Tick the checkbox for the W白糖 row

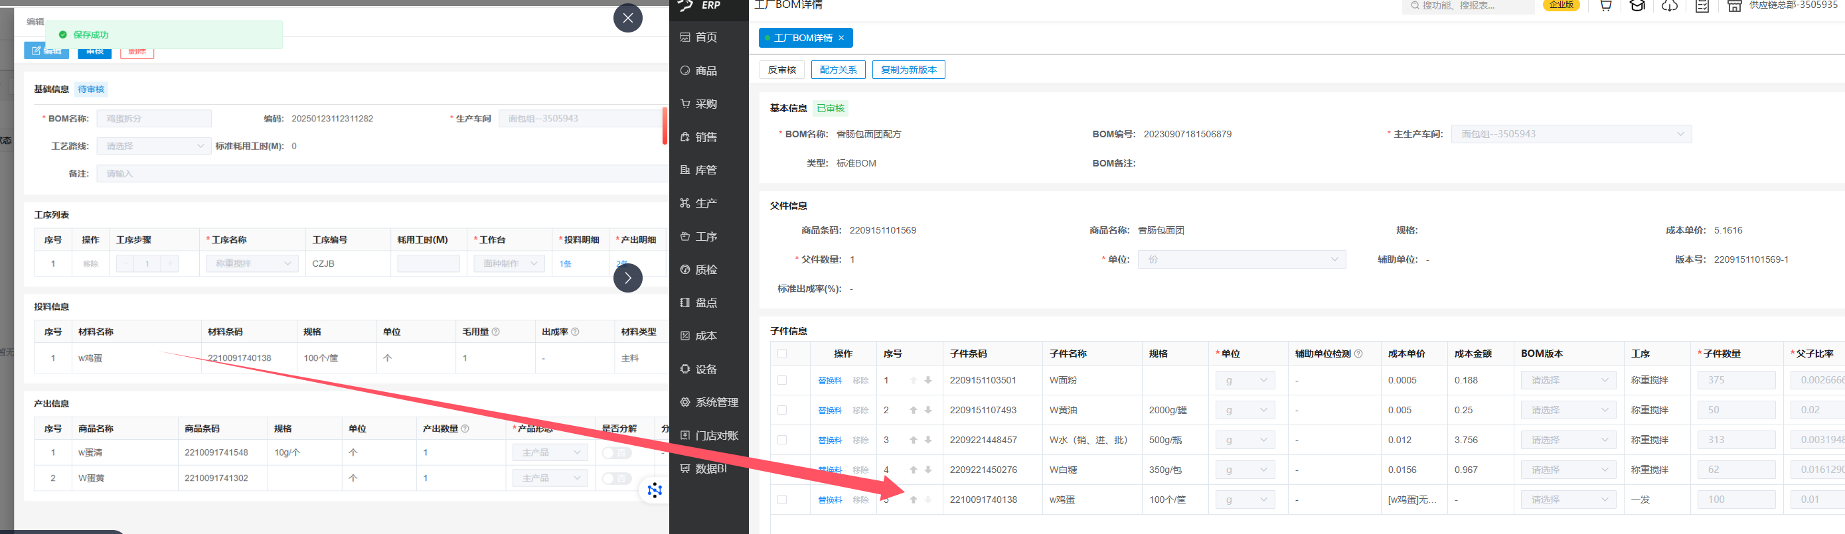click(x=782, y=470)
